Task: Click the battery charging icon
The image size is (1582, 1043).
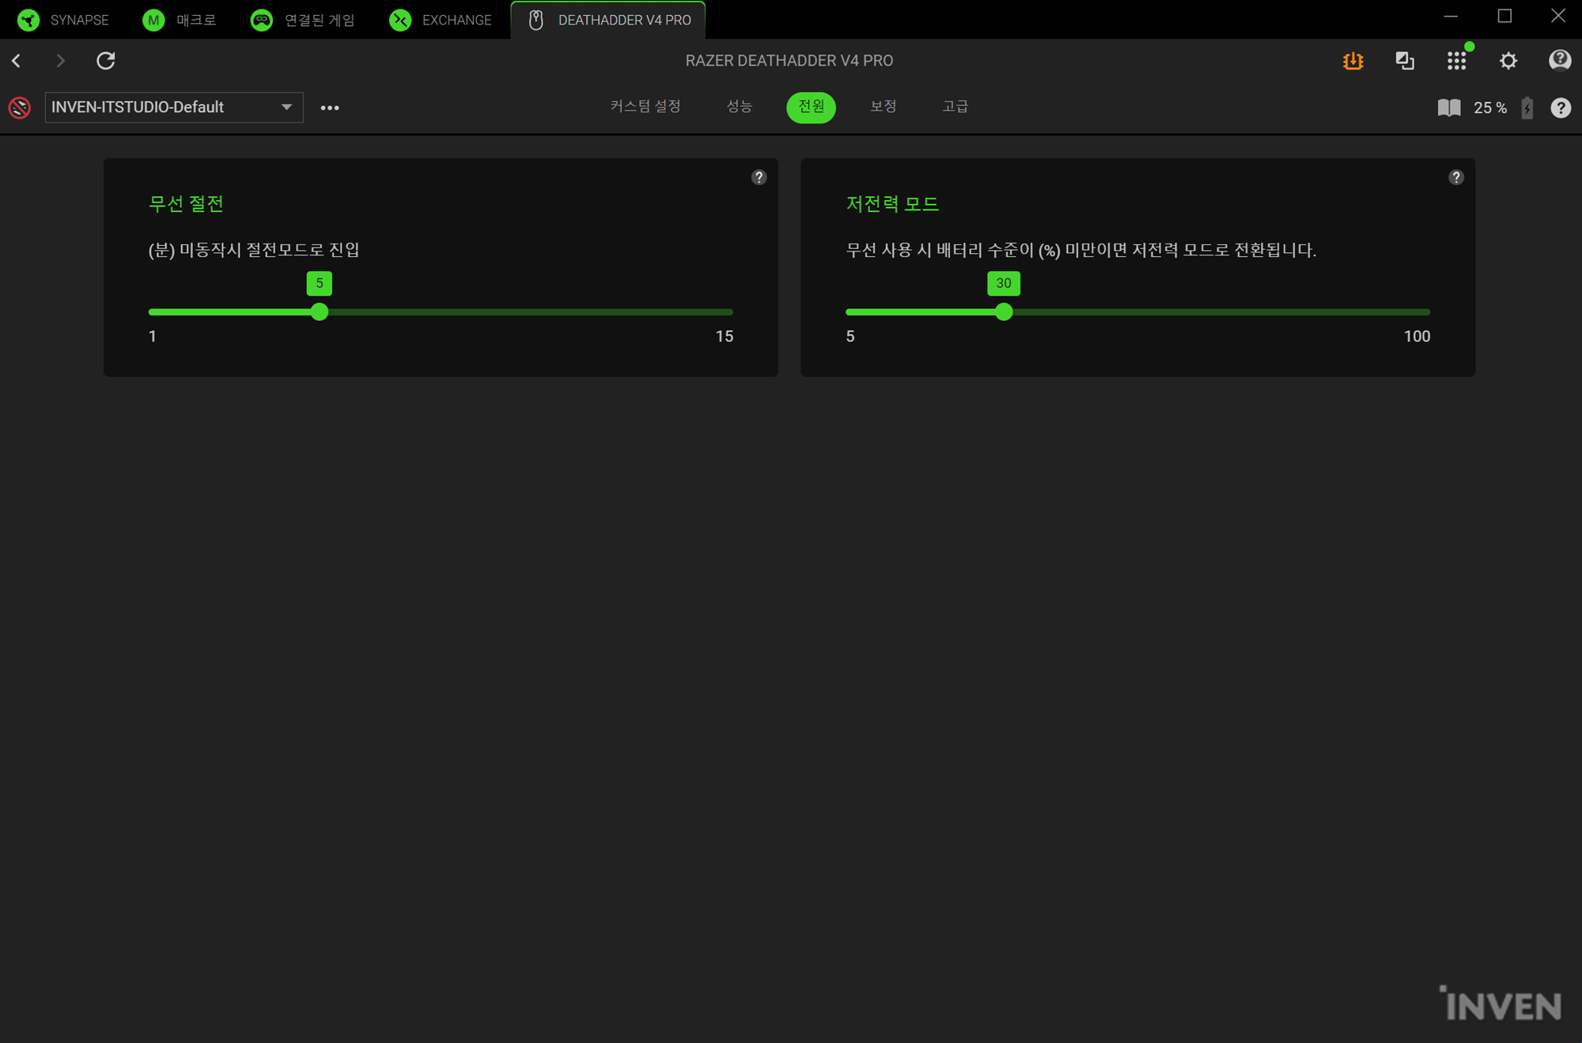Action: pyautogui.click(x=1527, y=108)
